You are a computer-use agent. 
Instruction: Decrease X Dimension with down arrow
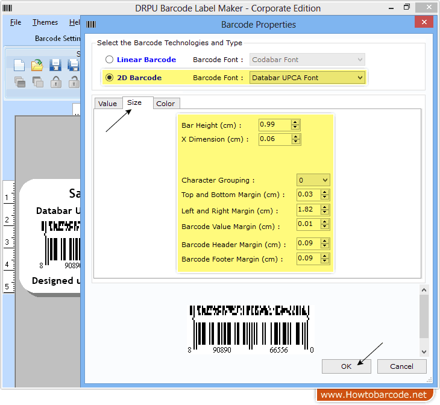click(x=296, y=142)
